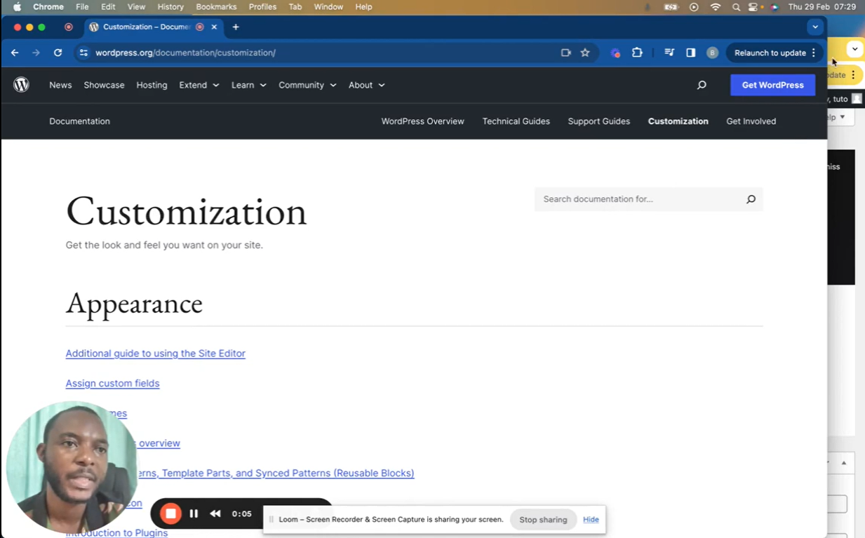Pause the Loom recording
865x538 pixels.
(x=194, y=513)
